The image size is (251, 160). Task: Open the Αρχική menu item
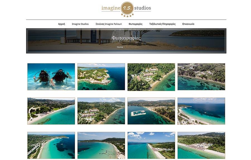tap(61, 24)
